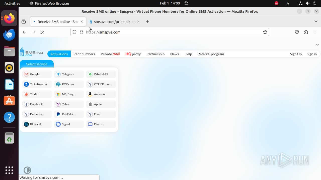
Task: Switch to the Receive SMS online tab
Action: coord(58,22)
